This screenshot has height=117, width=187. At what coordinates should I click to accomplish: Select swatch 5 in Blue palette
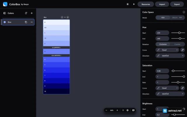pyautogui.click(x=56, y=65)
